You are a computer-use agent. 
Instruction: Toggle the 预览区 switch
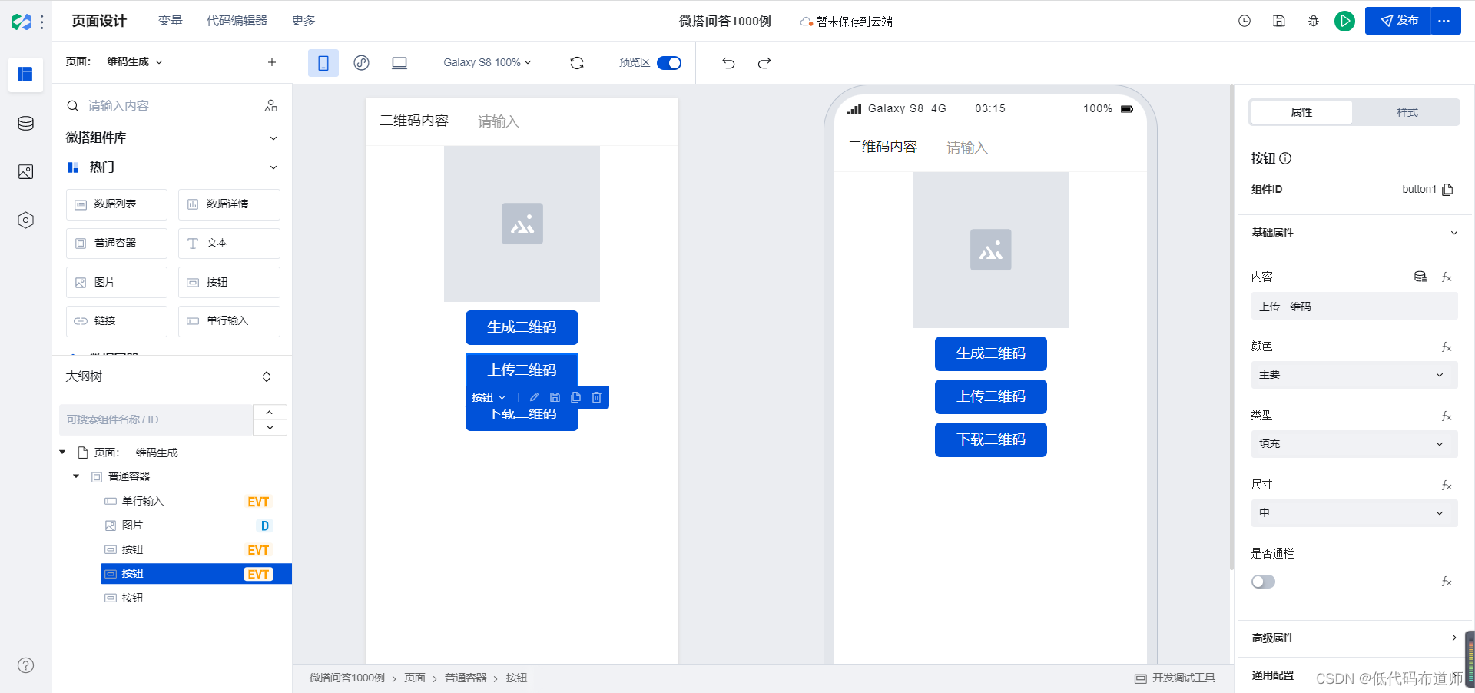(669, 63)
